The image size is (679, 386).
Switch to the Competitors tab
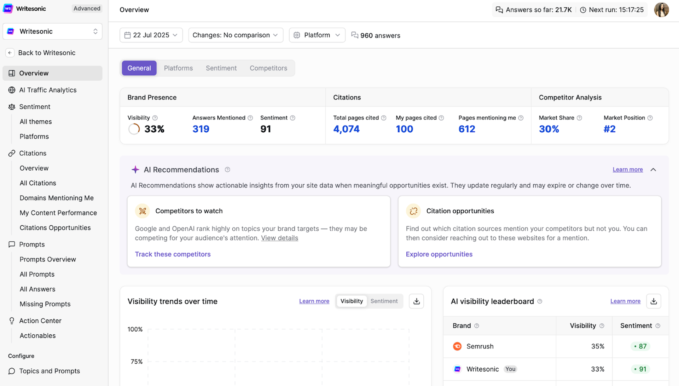268,68
